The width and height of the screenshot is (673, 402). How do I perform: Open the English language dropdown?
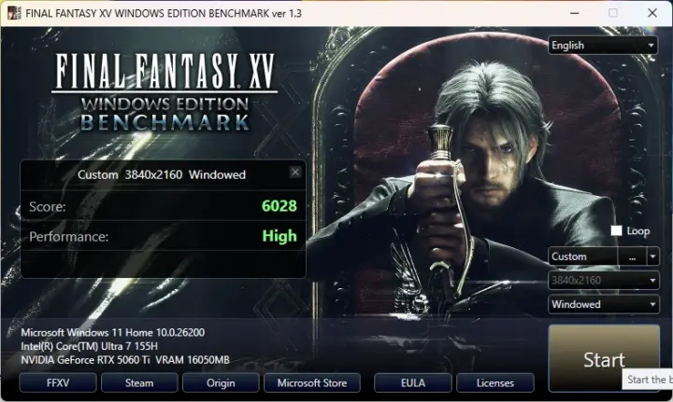tap(603, 46)
